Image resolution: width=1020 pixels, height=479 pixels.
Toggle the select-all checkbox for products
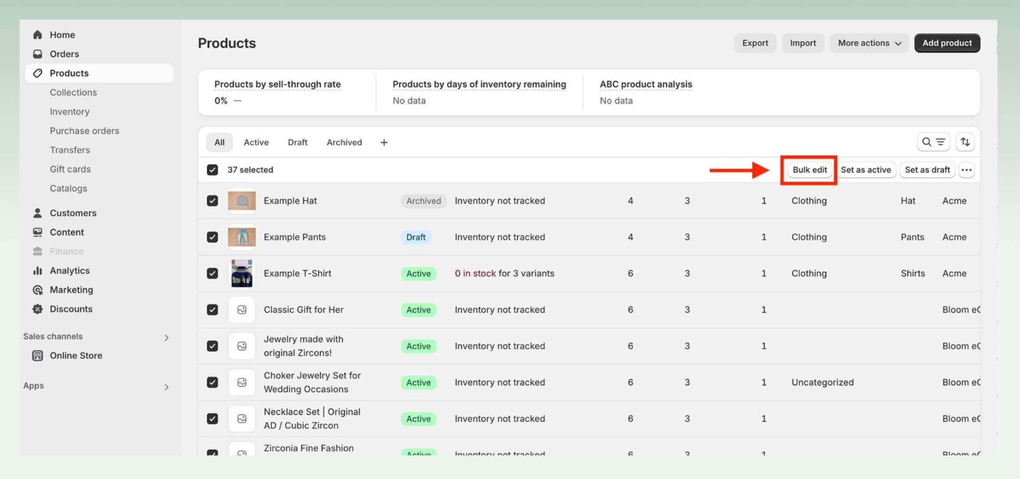point(212,170)
